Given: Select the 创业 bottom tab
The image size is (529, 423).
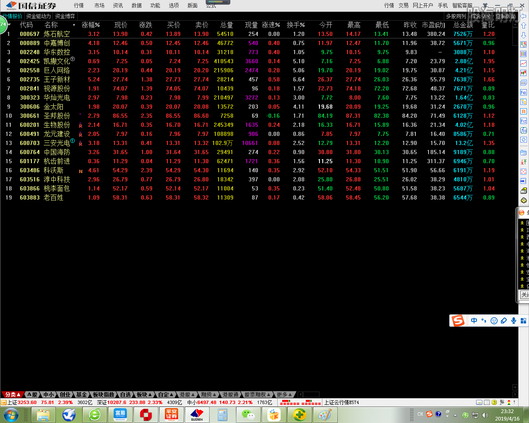Looking at the screenshot, I should point(65,394).
